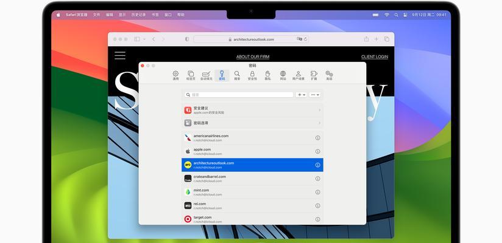Click the privacy report shield icon
The height and width of the screenshot is (243, 502).
(187, 39)
